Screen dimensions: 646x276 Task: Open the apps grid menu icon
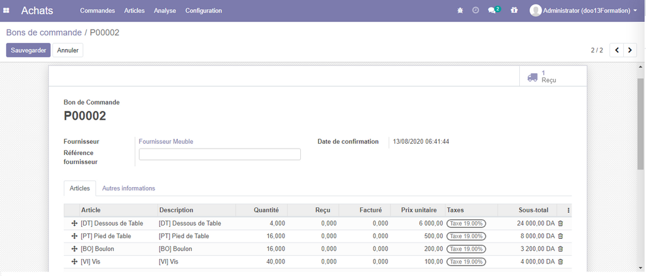(x=7, y=11)
